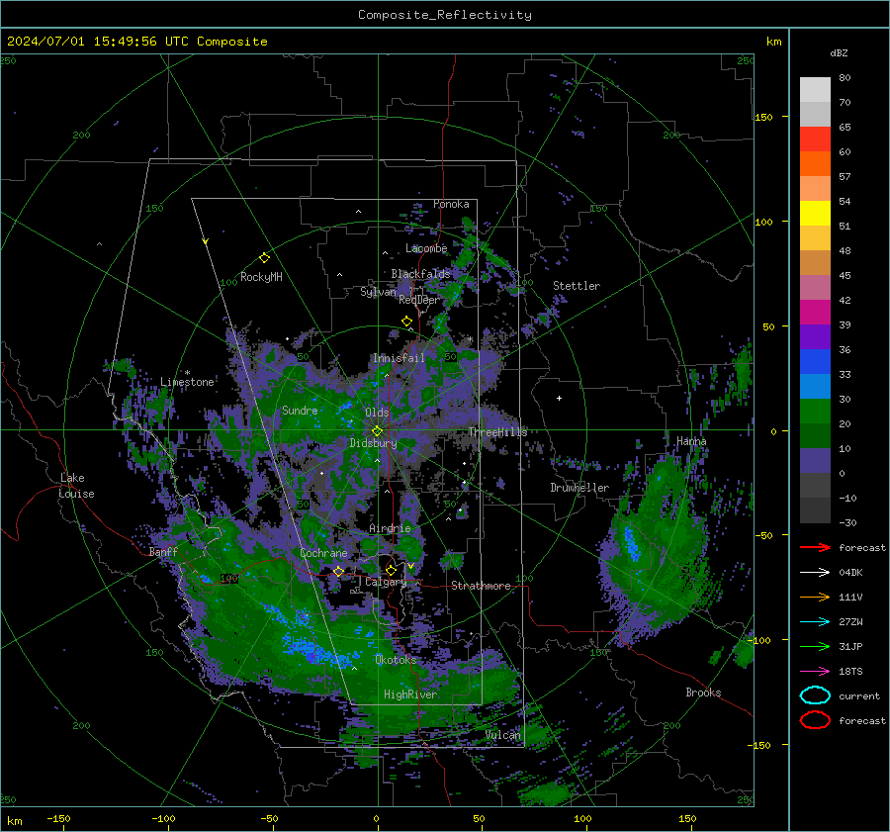Click the green 31JP arrow in legend
Screen dimensions: 890x832
click(815, 646)
